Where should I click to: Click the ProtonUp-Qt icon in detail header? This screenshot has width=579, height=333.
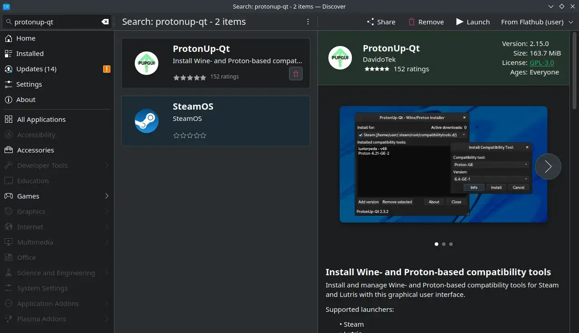[x=340, y=58]
